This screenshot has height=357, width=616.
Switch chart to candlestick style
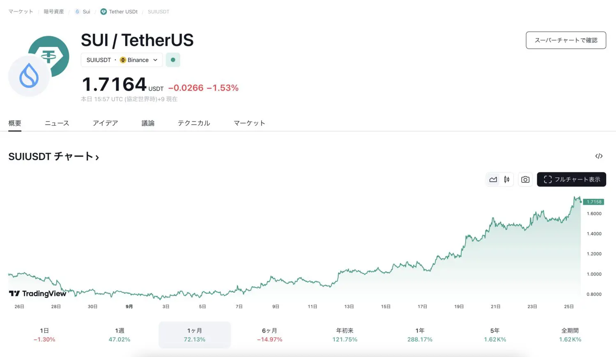click(x=507, y=180)
